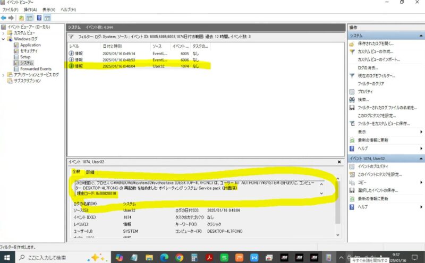Click カスタム ビューのインポート action
This screenshot has height=263, width=425.
tap(379, 59)
